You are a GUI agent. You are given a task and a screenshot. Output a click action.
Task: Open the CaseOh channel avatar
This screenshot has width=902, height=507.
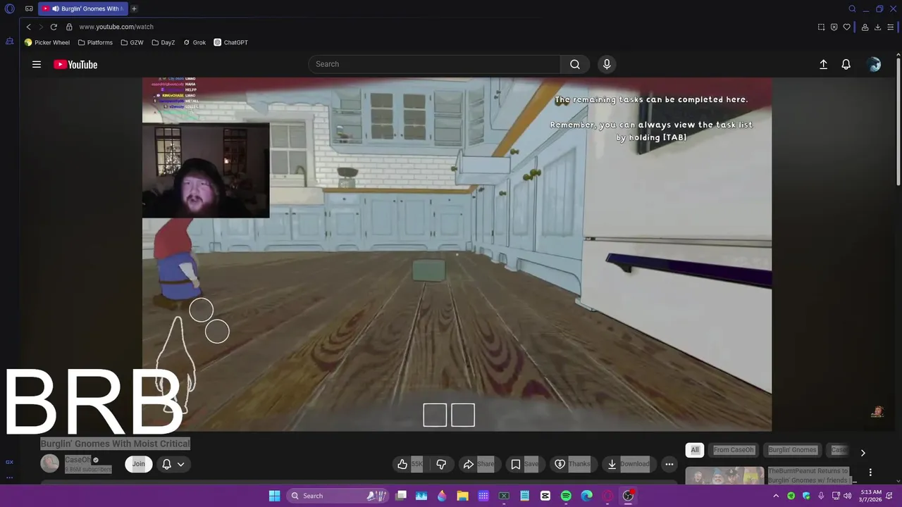coord(49,463)
